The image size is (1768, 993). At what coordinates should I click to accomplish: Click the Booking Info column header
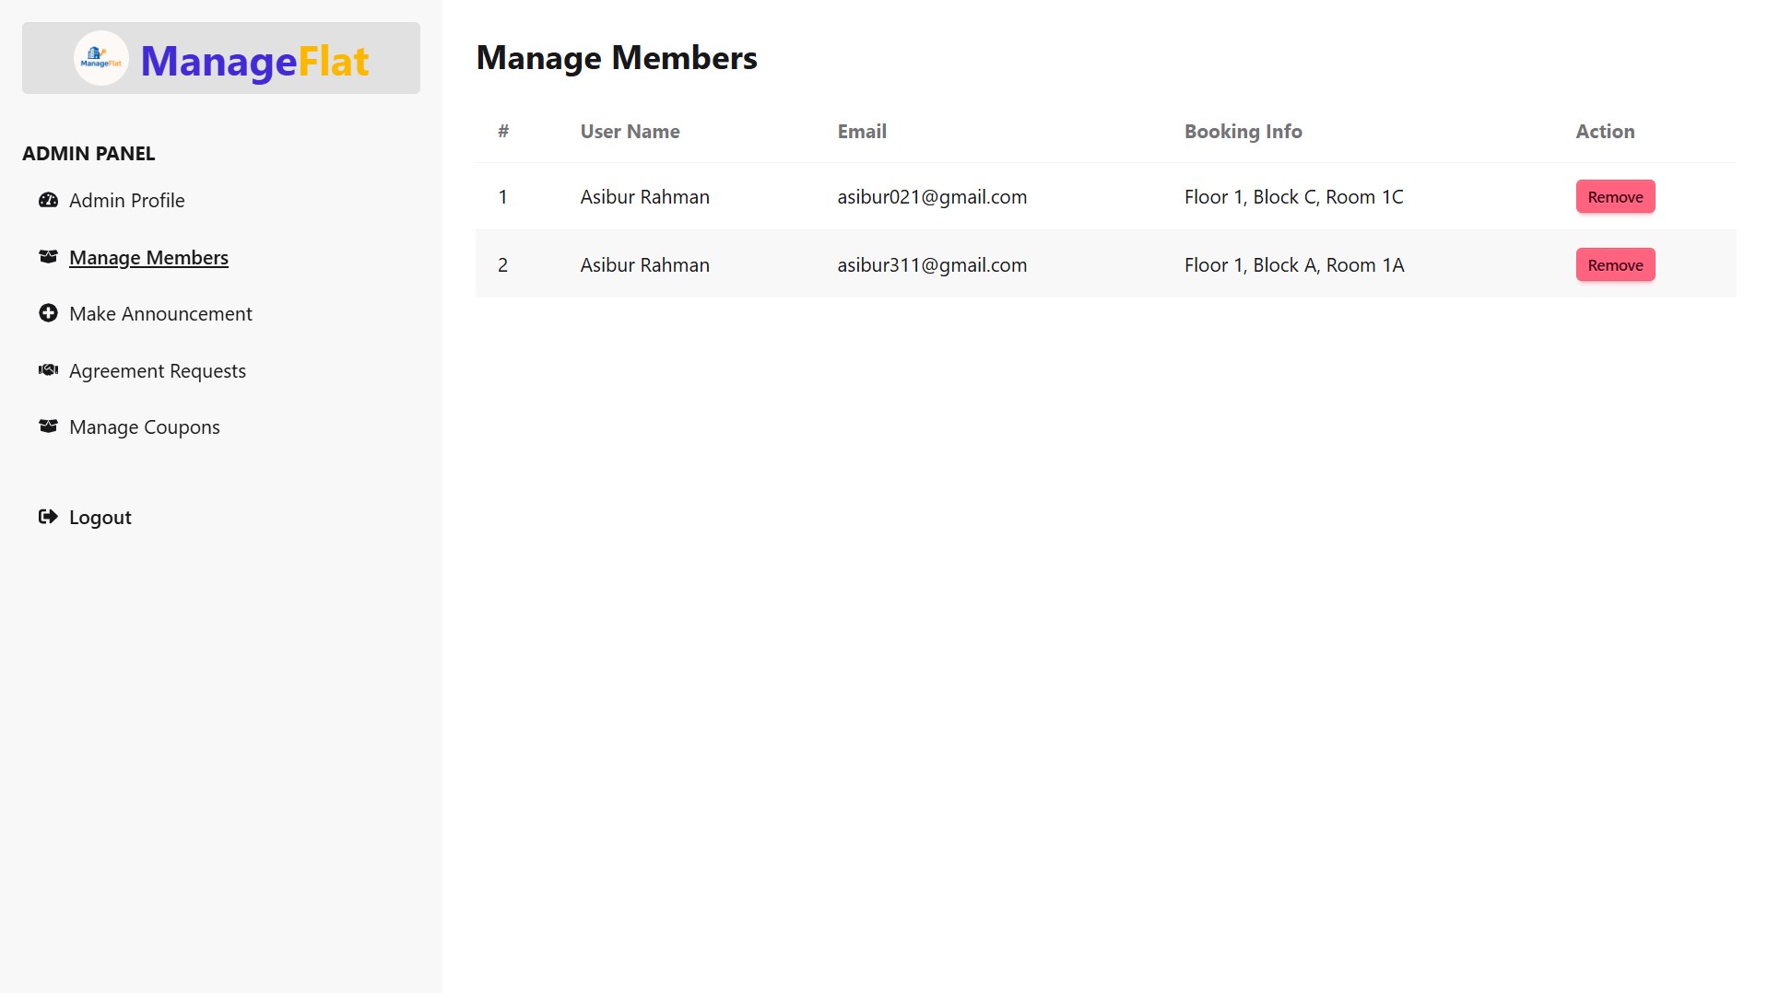(x=1243, y=131)
